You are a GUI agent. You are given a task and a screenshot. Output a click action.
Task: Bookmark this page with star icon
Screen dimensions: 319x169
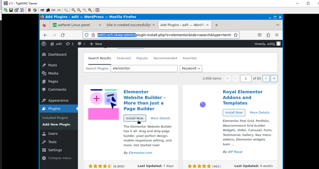pos(236,35)
